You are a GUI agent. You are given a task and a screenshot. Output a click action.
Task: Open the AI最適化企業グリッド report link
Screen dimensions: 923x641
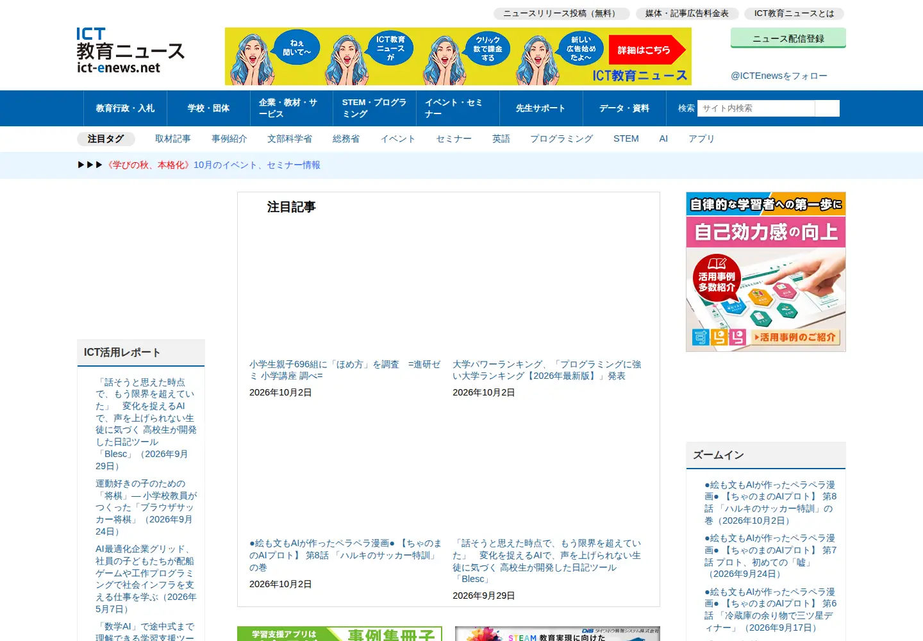pos(147,579)
